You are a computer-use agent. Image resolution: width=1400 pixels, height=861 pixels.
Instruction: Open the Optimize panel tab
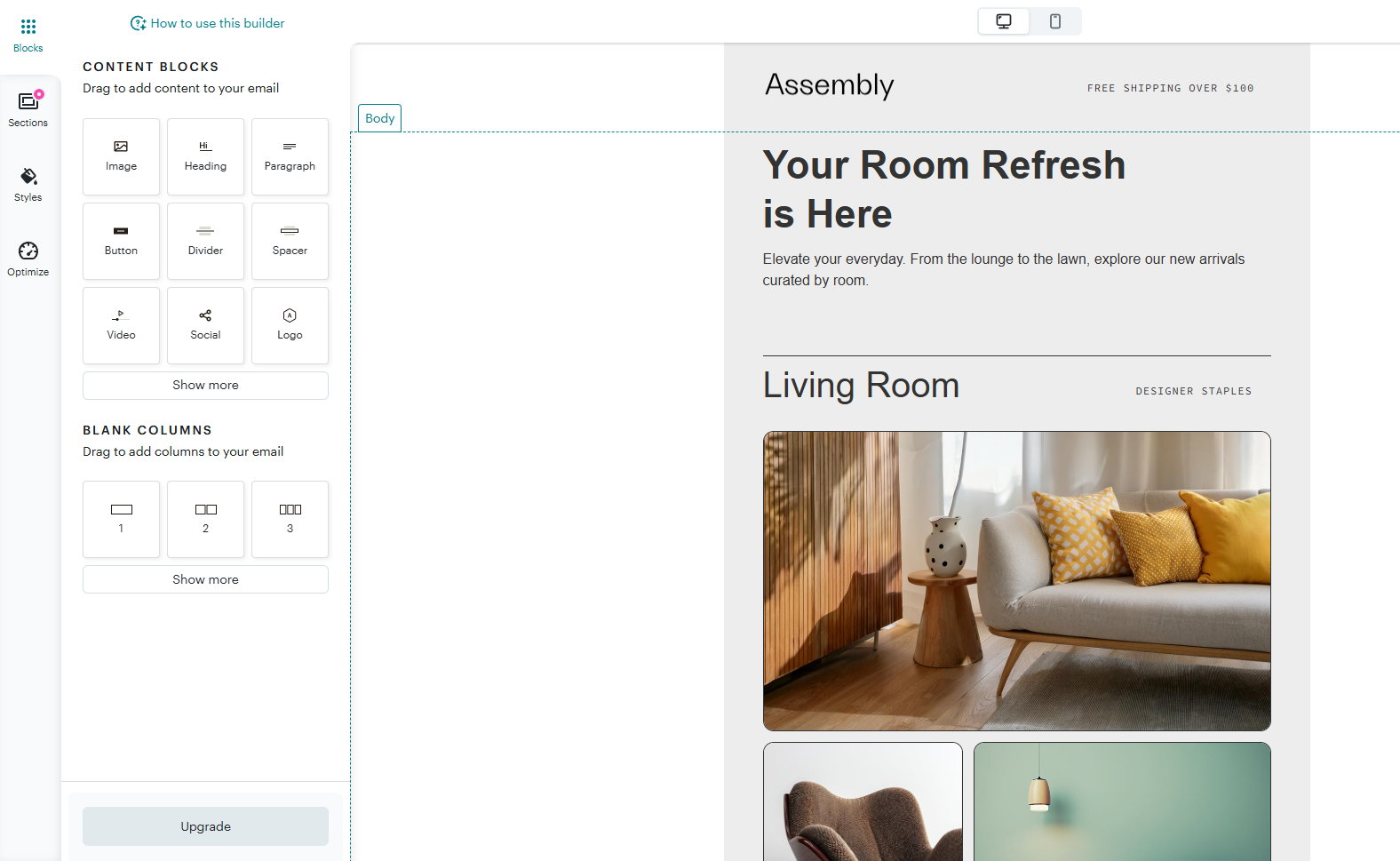(28, 259)
